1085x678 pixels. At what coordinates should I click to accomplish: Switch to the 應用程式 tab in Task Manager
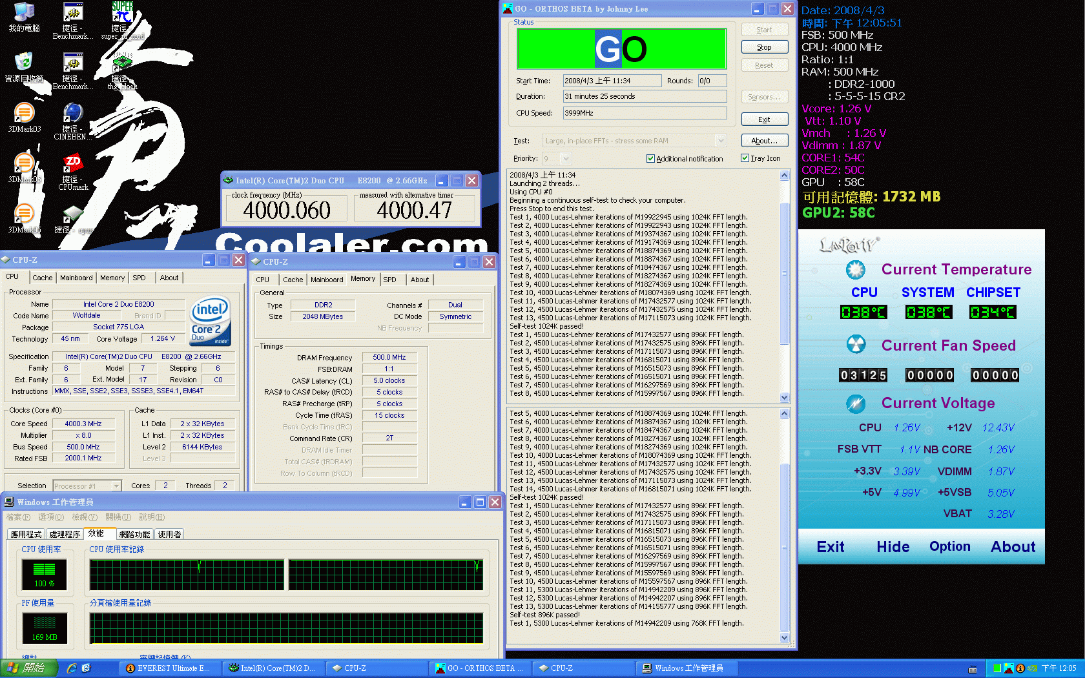[26, 535]
